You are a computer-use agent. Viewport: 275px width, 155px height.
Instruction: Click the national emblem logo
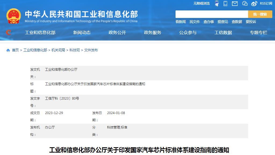pyautogui.click(x=14, y=16)
